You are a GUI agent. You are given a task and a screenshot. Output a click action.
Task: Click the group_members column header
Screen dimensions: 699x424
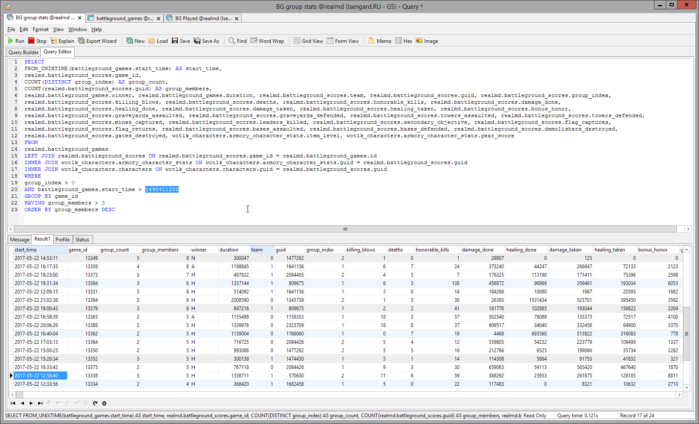pos(165,250)
